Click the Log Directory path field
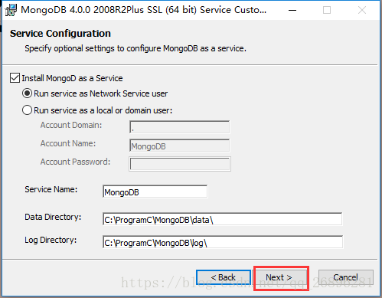Screen dimensions: 382x298 [223, 242]
